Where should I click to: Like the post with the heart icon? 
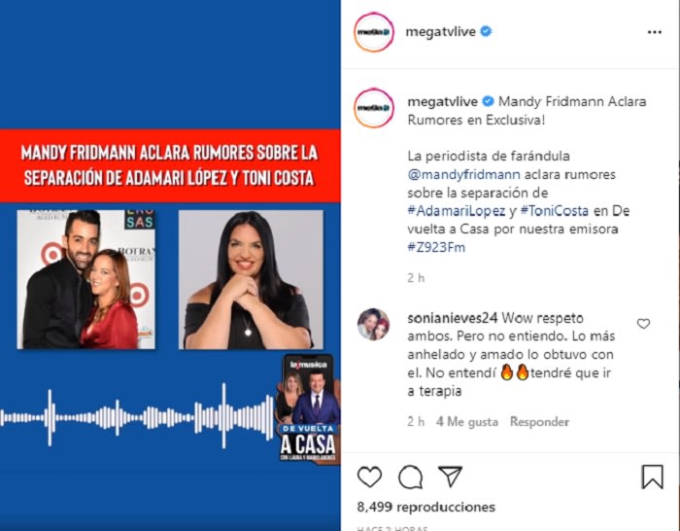369,477
